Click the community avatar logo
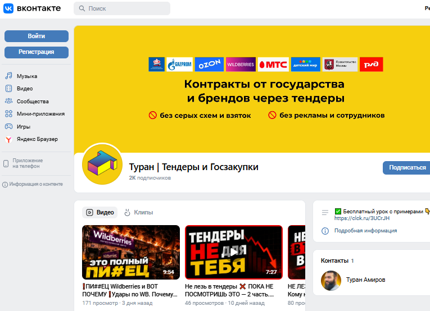This screenshot has height=311, width=430. (x=102, y=164)
